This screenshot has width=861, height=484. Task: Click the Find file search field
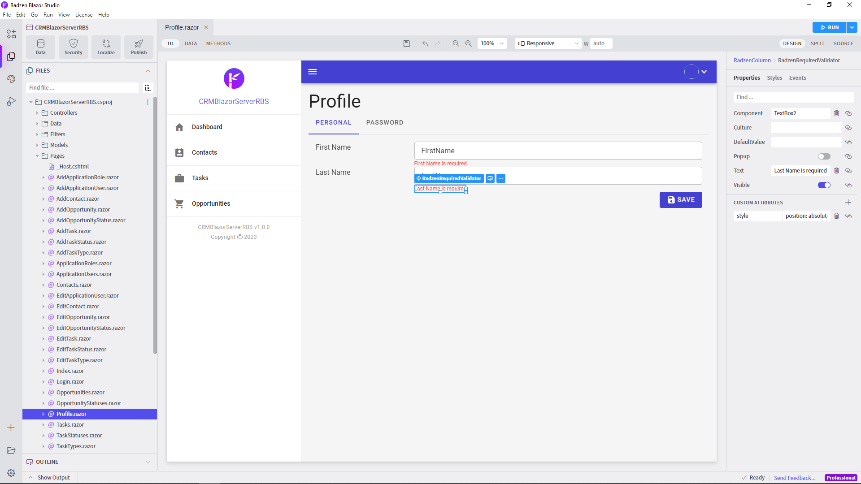click(83, 88)
